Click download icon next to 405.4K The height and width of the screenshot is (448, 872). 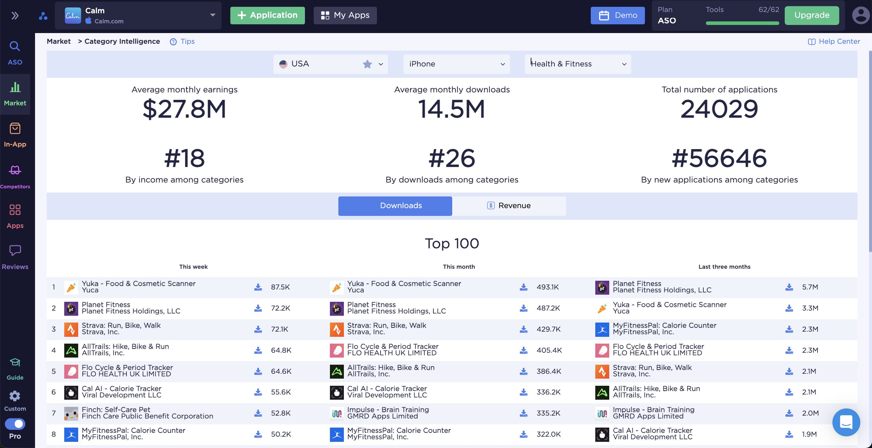pyautogui.click(x=523, y=350)
